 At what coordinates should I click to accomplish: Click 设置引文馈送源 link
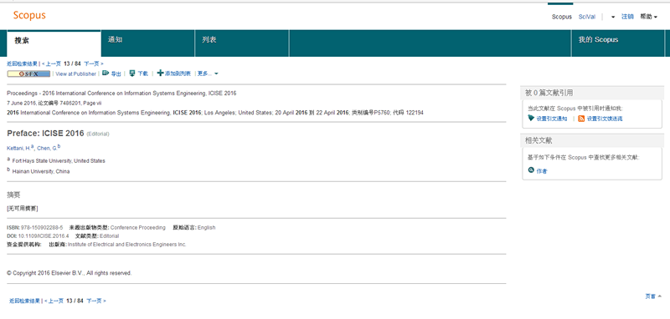pyautogui.click(x=605, y=119)
